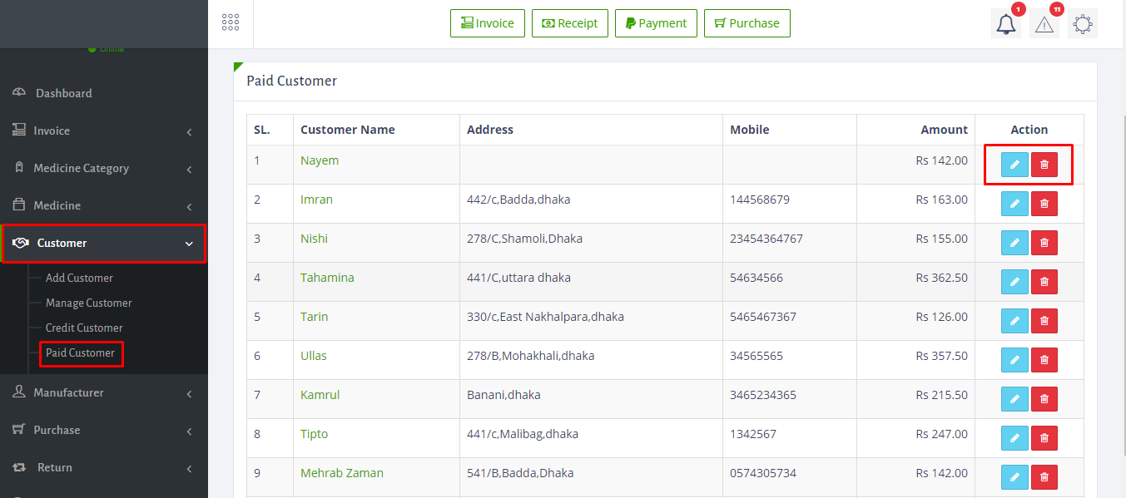This screenshot has width=1126, height=498.
Task: Remove customer Ullas via trash button
Action: coord(1044,360)
